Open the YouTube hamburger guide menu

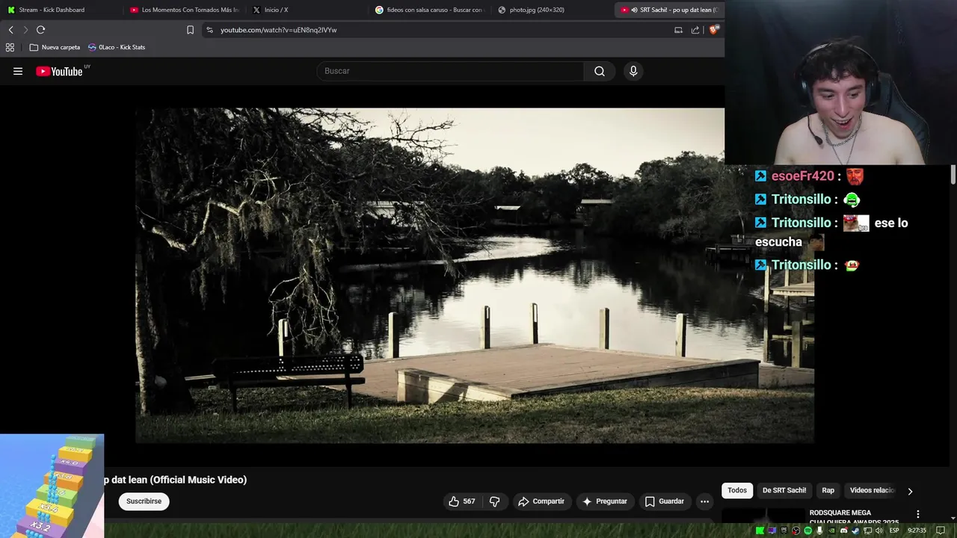pos(18,71)
